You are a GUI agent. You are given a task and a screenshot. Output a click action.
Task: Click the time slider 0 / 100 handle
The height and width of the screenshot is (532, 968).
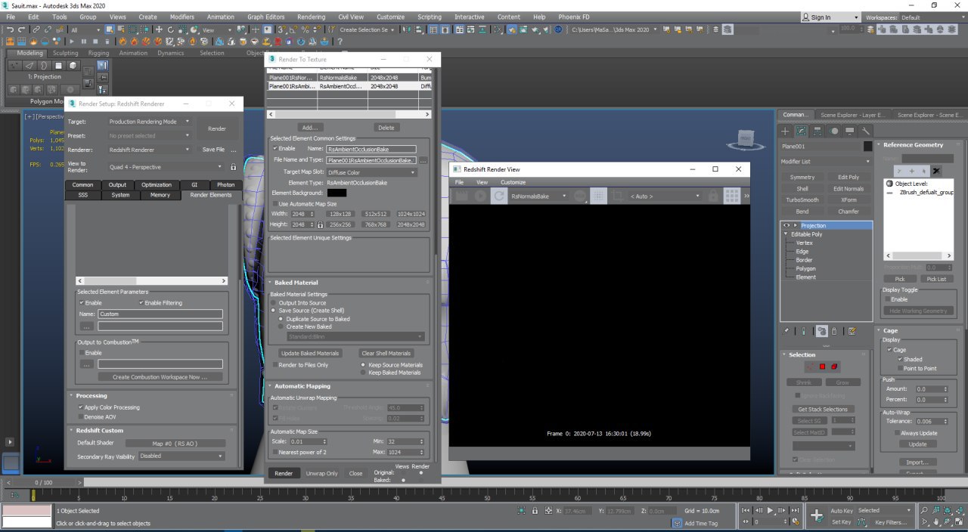click(x=43, y=482)
